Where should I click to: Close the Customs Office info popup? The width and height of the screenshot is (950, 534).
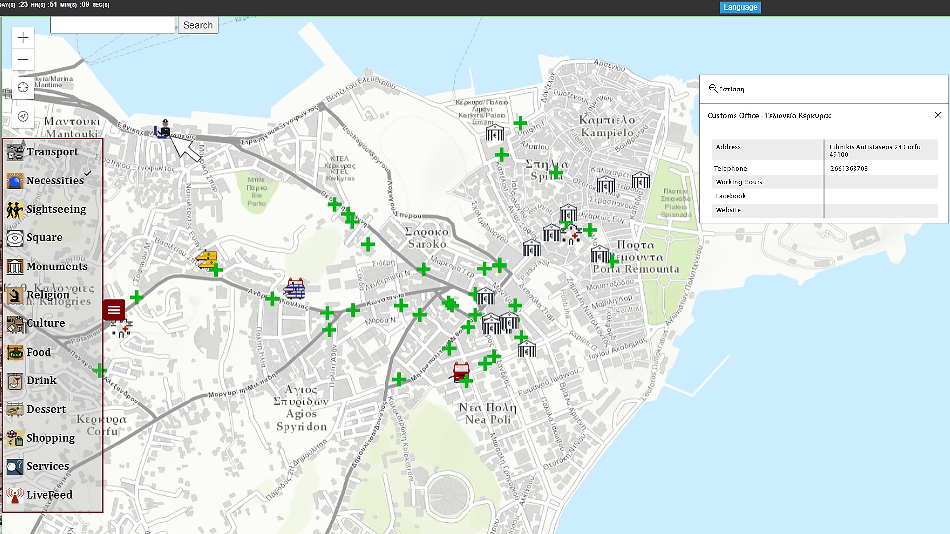point(937,115)
